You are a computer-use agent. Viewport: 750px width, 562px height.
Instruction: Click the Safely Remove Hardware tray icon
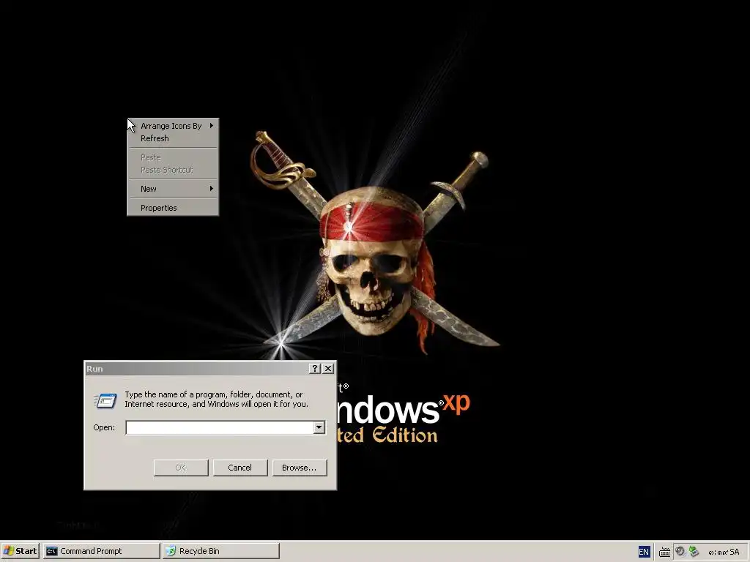694,552
